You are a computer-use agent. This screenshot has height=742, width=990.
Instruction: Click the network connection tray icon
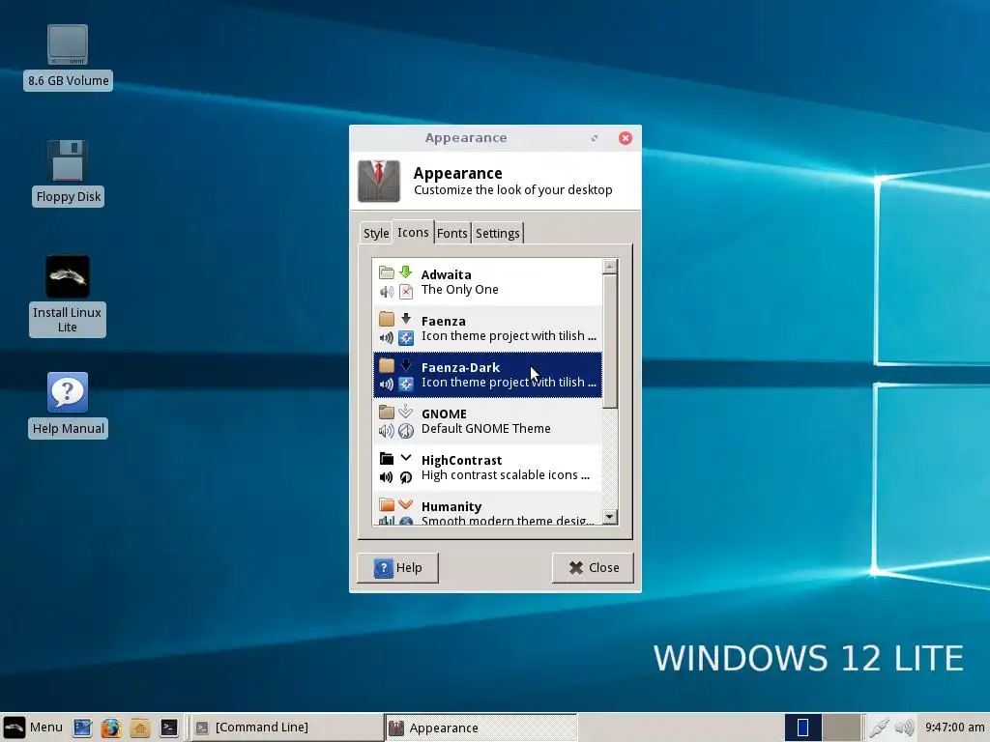click(x=879, y=728)
